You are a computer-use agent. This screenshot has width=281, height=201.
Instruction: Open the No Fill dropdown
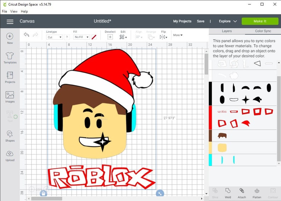click(81, 37)
